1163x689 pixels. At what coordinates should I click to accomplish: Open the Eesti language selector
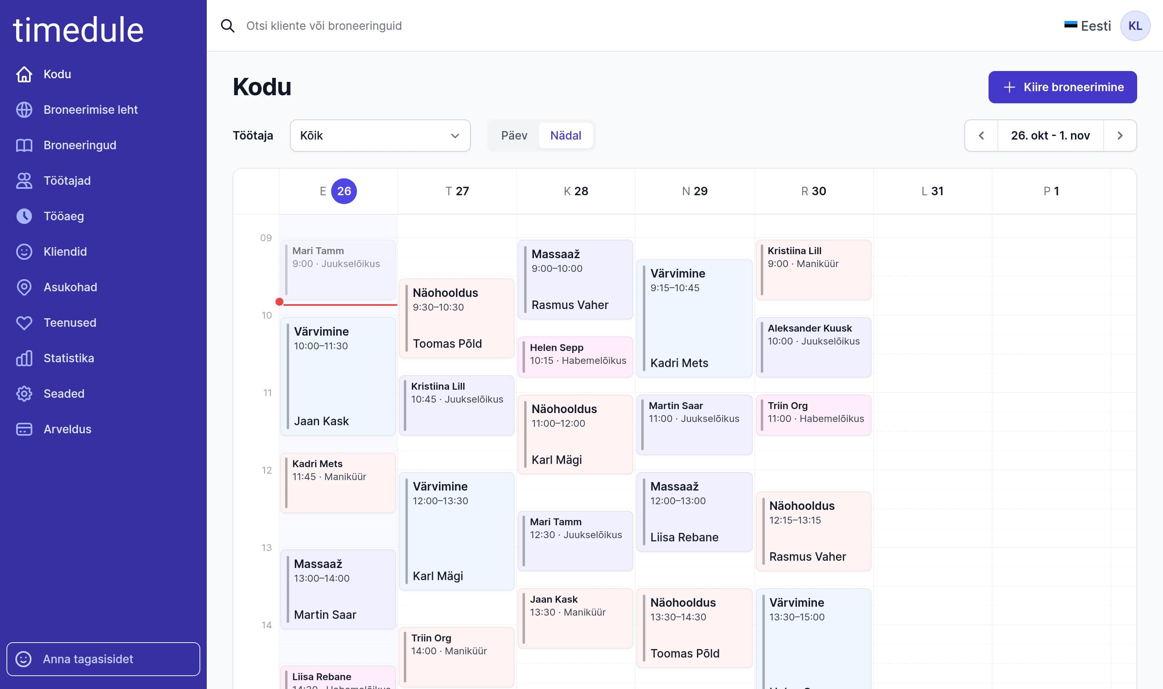[x=1087, y=26]
